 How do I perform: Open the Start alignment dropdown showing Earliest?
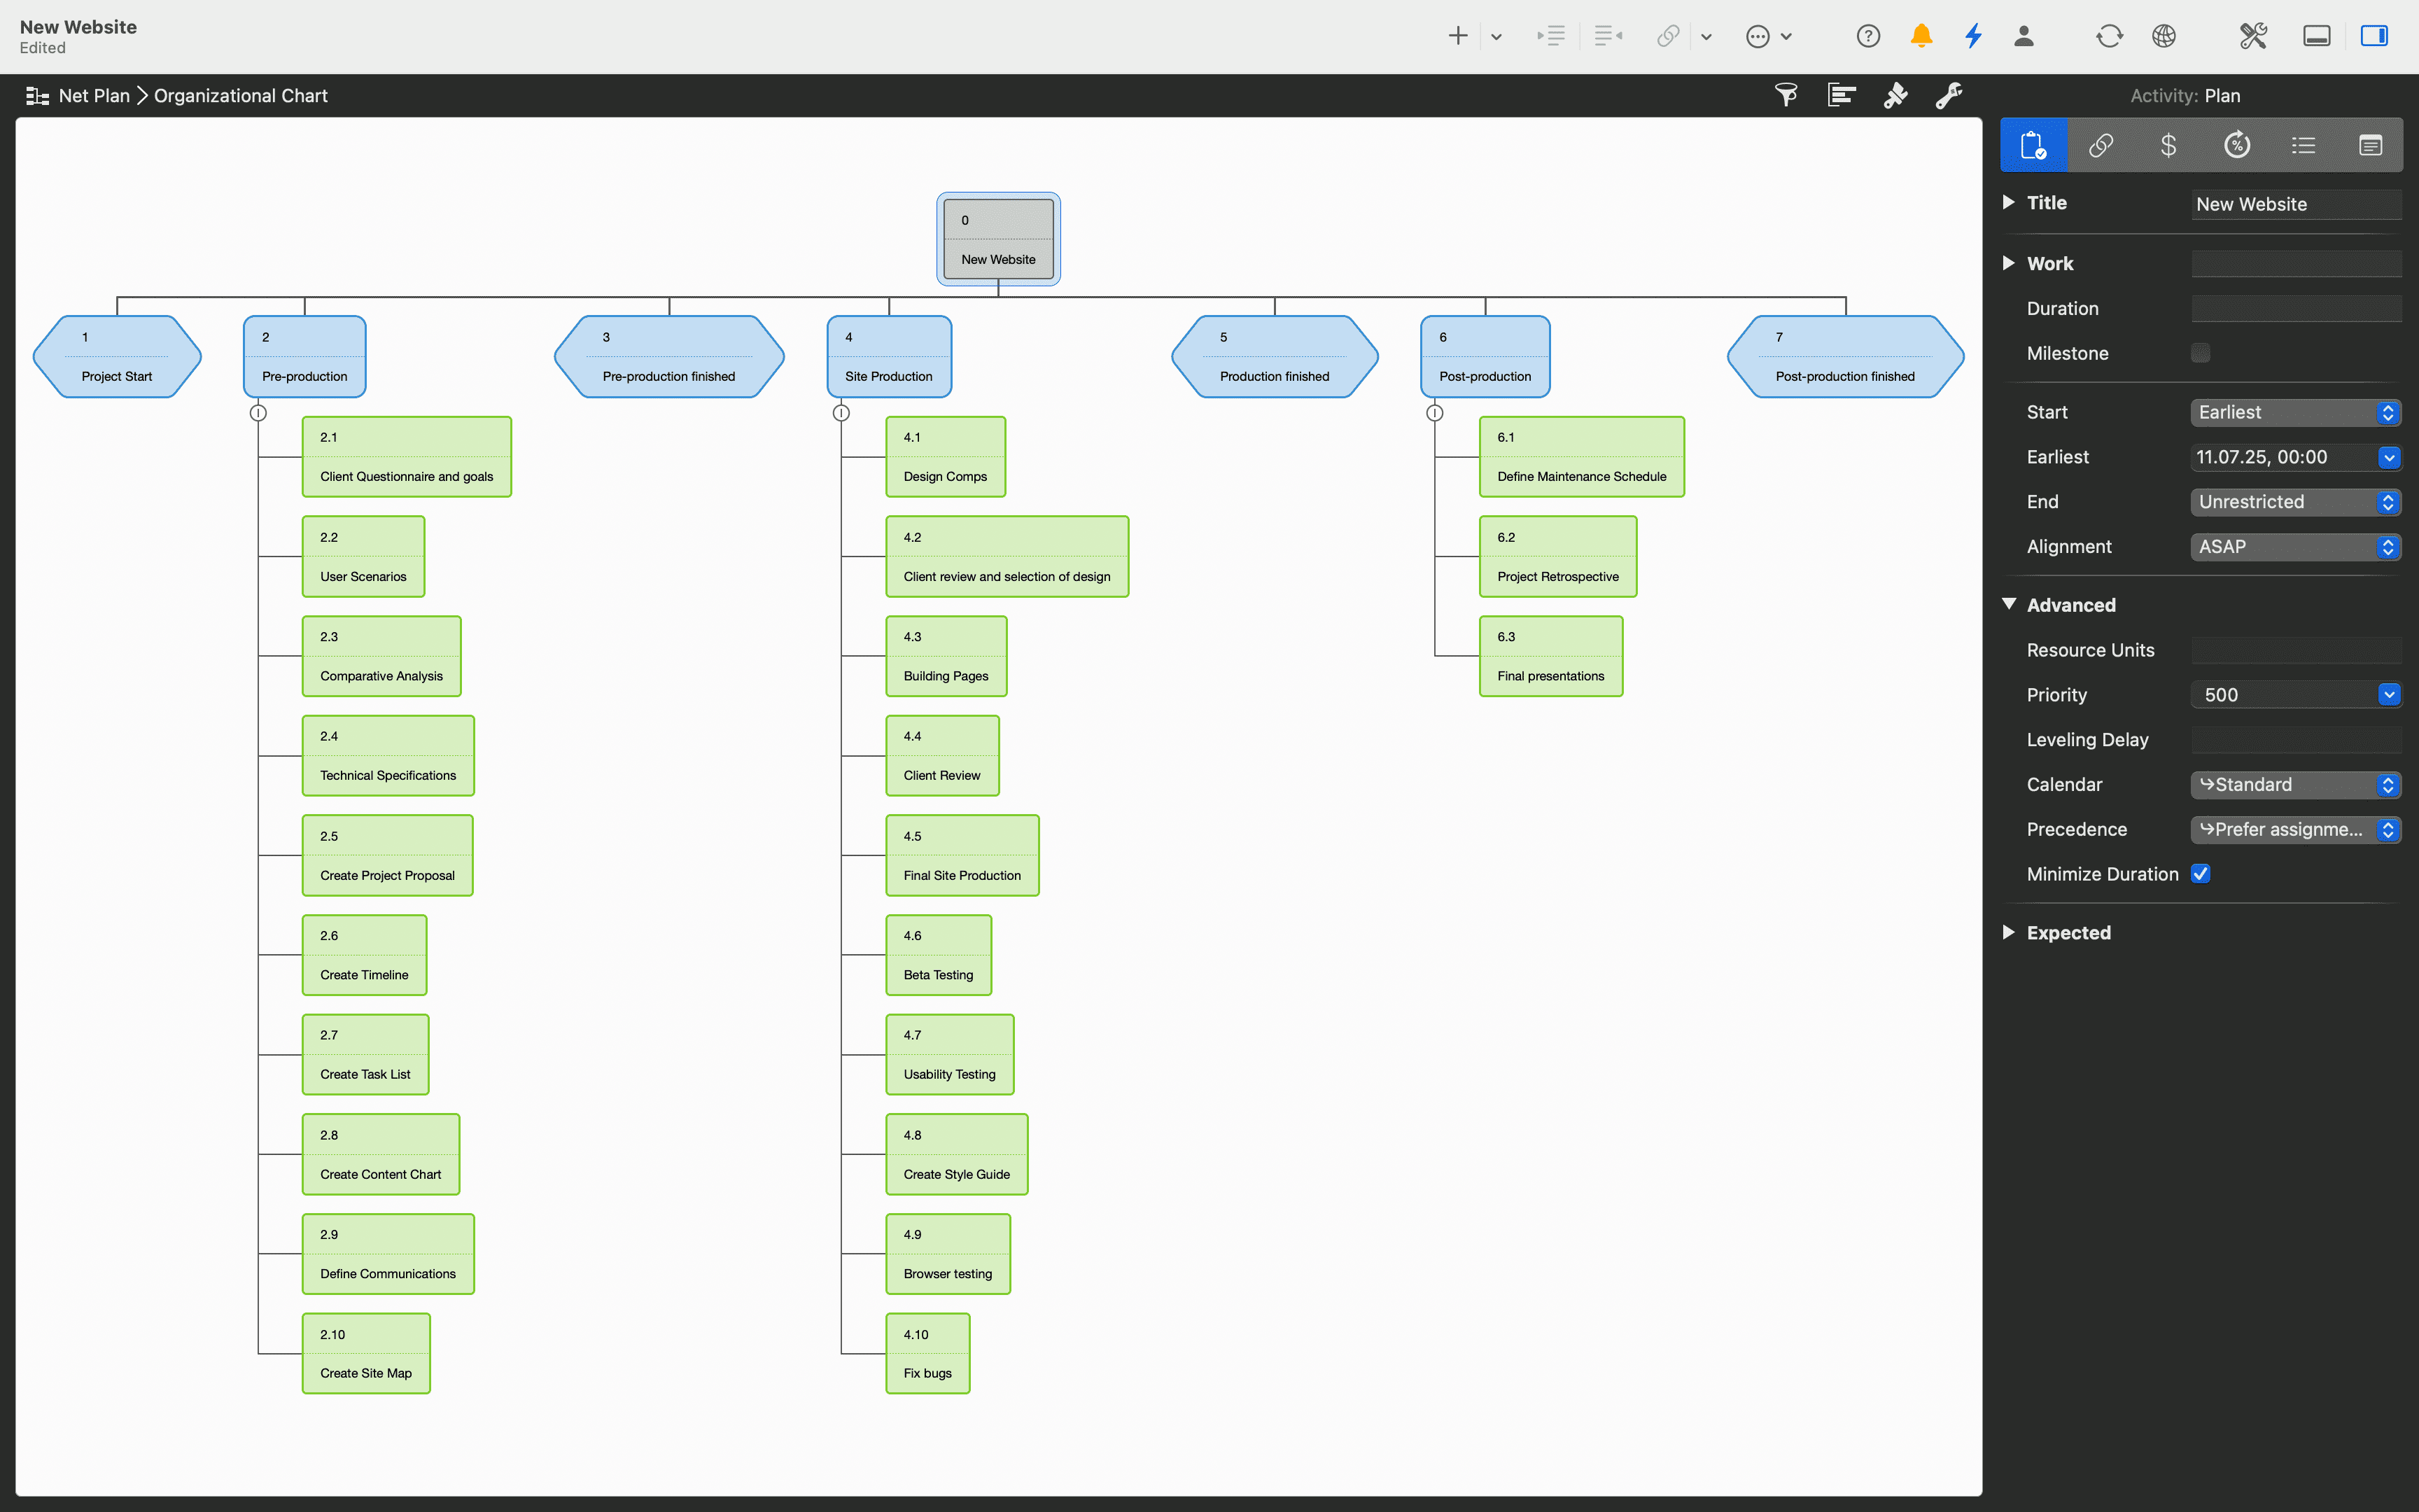tap(2388, 412)
